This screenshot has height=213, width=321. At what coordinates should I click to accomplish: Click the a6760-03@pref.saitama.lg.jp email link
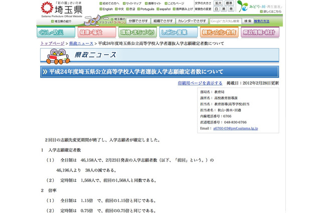tap(236, 128)
